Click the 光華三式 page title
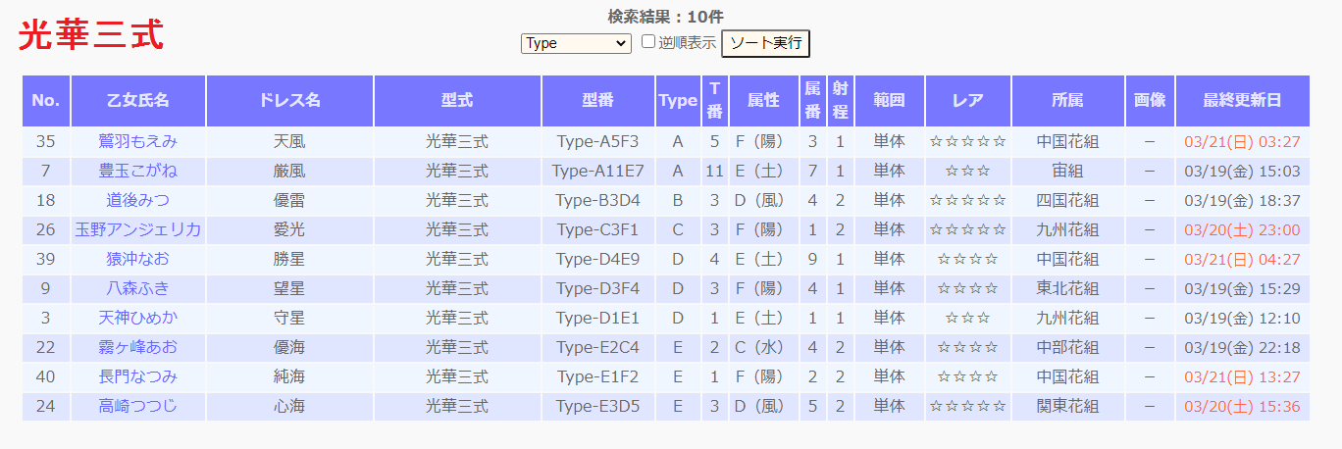This screenshot has height=449, width=1342. point(91,35)
